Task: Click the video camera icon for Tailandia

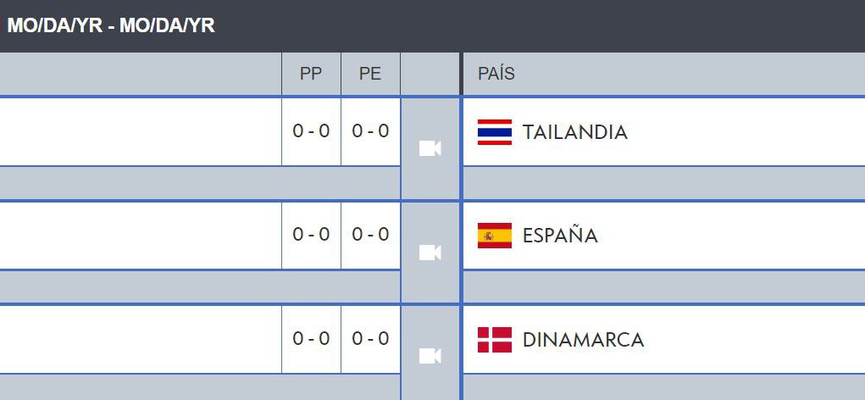Action: [430, 149]
